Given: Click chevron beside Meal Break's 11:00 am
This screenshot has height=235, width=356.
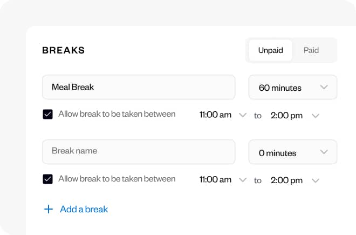Looking at the screenshot, I should [x=242, y=115].
